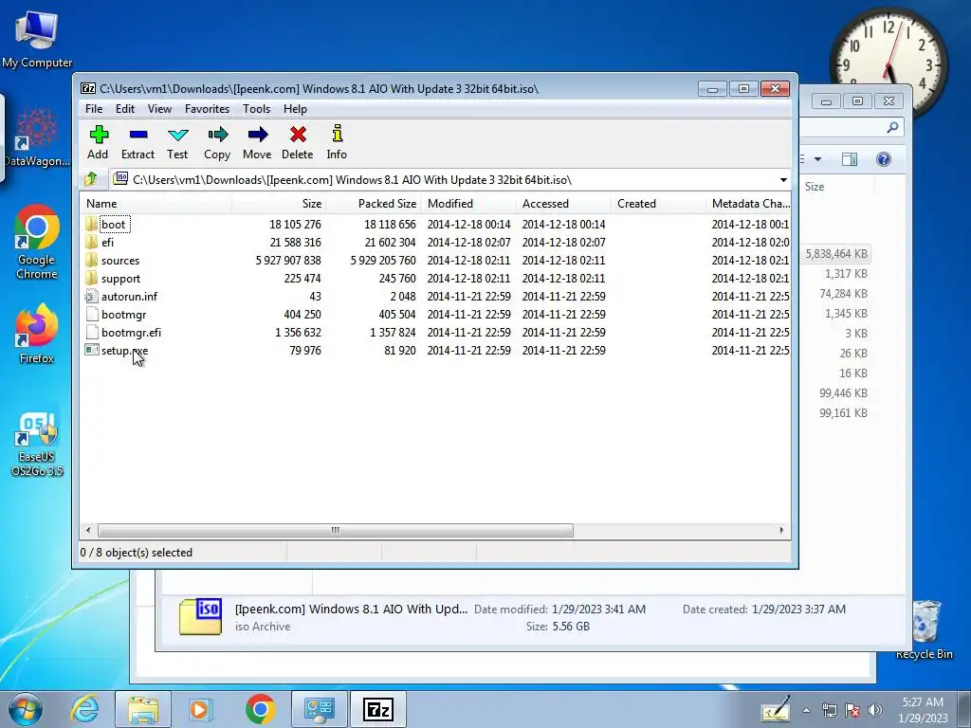
Task: Show hidden system tray icons
Action: 806,710
